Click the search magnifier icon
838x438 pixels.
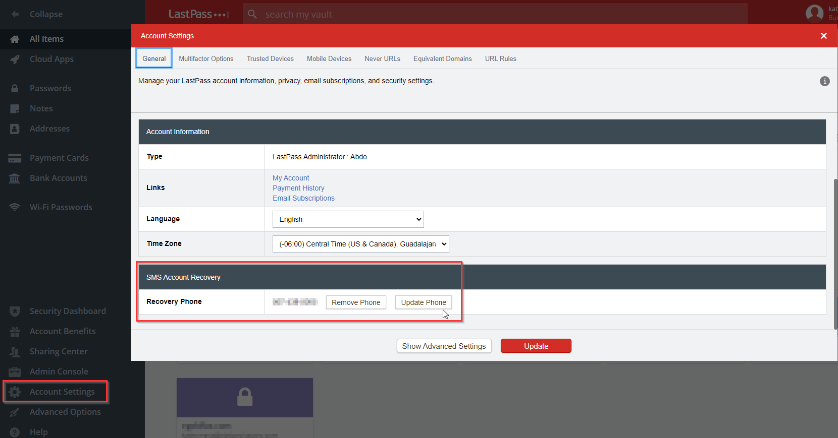point(252,14)
